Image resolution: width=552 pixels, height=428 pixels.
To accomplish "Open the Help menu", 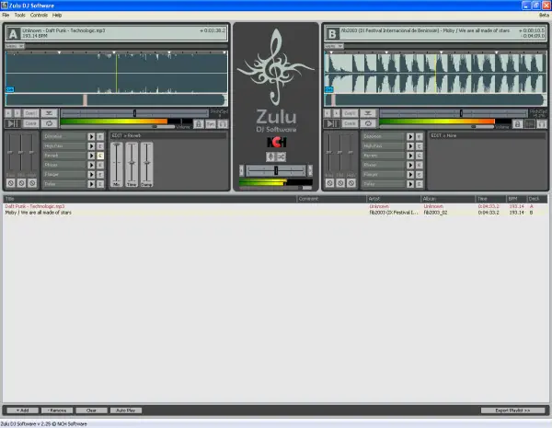I will pyautogui.click(x=57, y=15).
